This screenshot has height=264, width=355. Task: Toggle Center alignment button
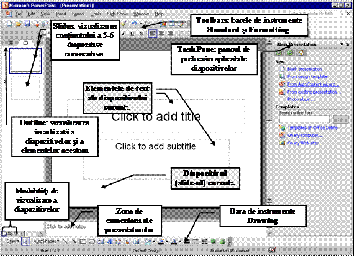coord(161,33)
